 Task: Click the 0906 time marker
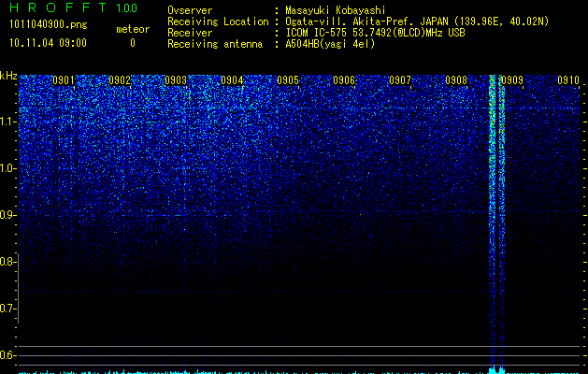(x=344, y=80)
